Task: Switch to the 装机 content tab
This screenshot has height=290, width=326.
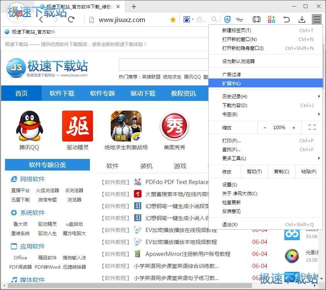Action: pyautogui.click(x=146, y=166)
